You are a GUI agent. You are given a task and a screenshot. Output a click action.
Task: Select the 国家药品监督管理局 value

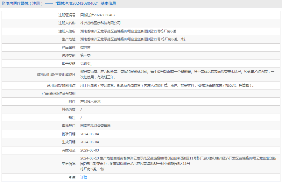[x=95, y=126]
